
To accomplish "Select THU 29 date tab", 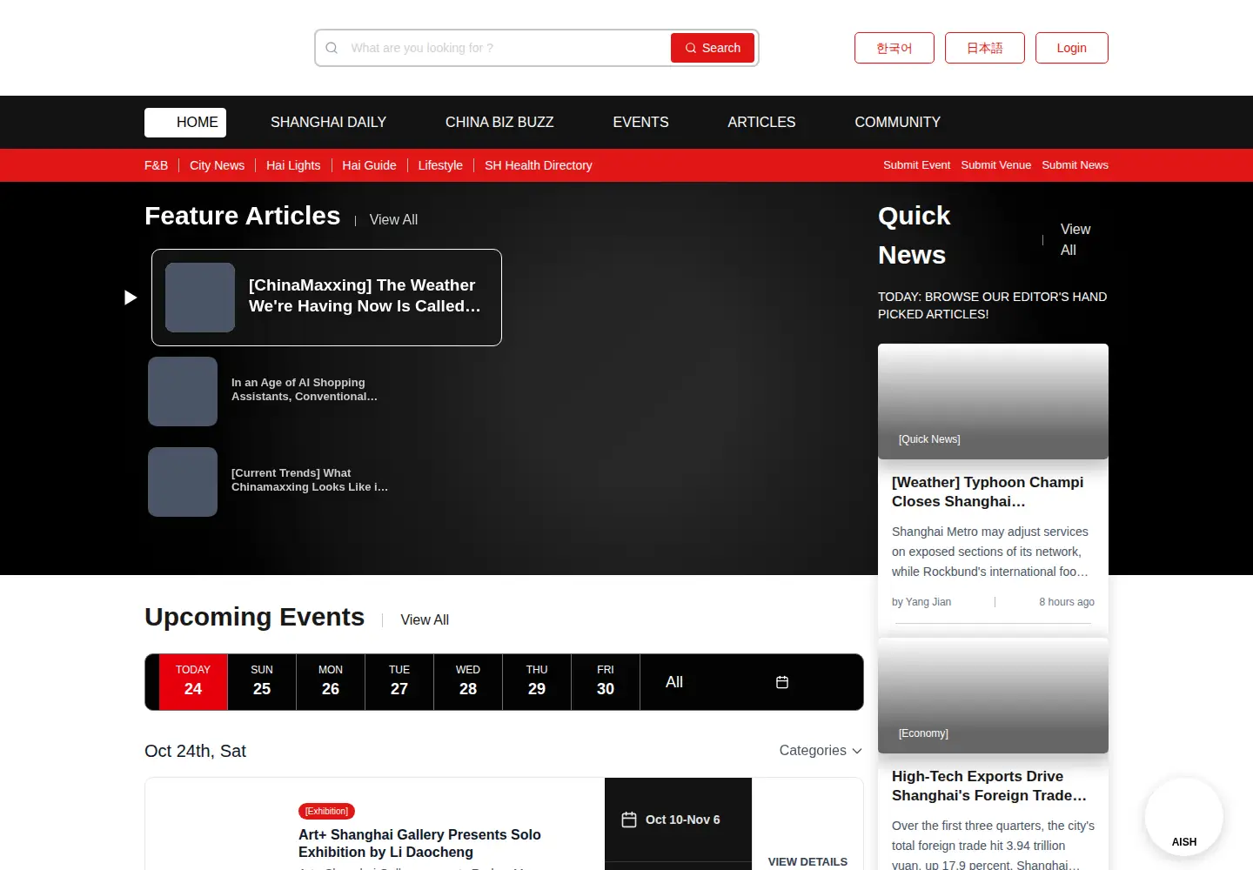I will [537, 682].
